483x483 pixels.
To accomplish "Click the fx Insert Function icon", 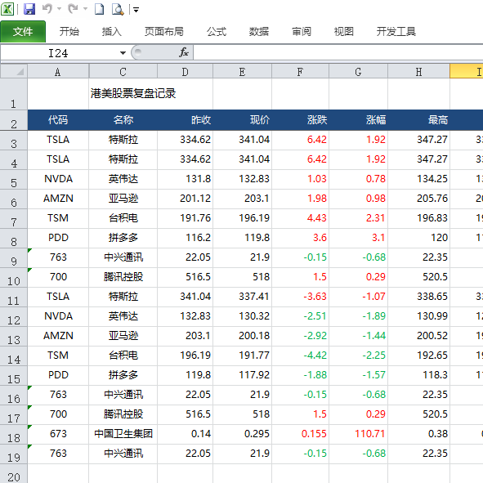I will (184, 52).
